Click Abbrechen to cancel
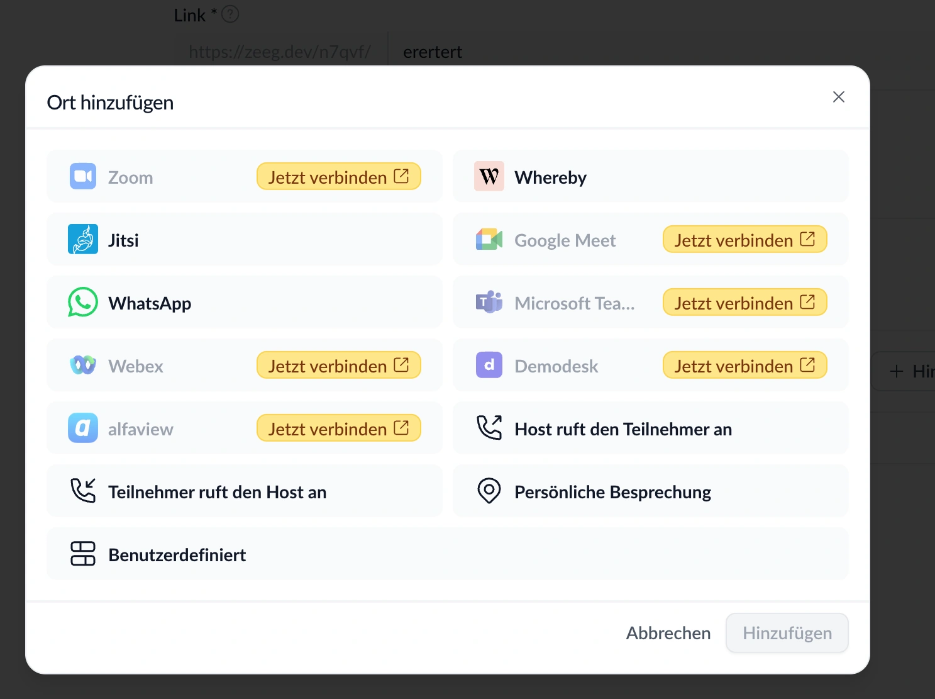 [x=668, y=633]
